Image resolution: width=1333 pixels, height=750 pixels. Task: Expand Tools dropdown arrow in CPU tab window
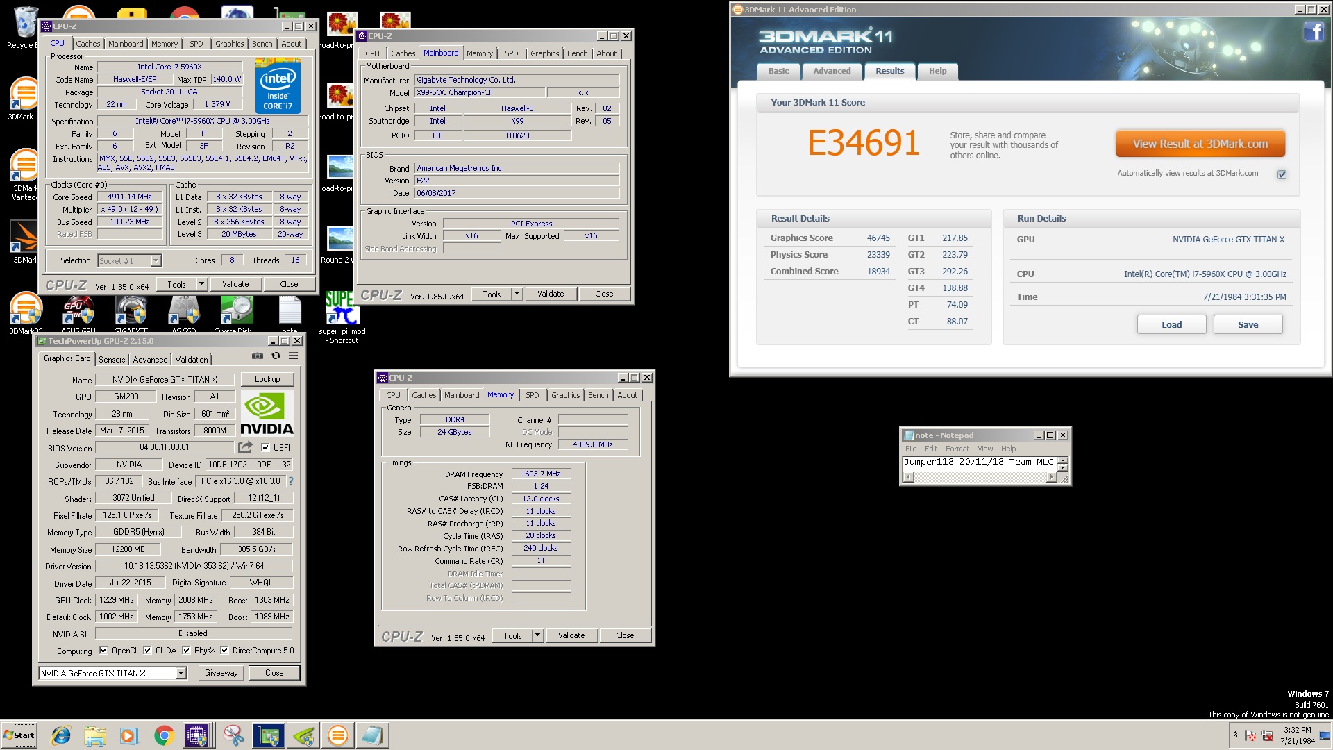(201, 284)
